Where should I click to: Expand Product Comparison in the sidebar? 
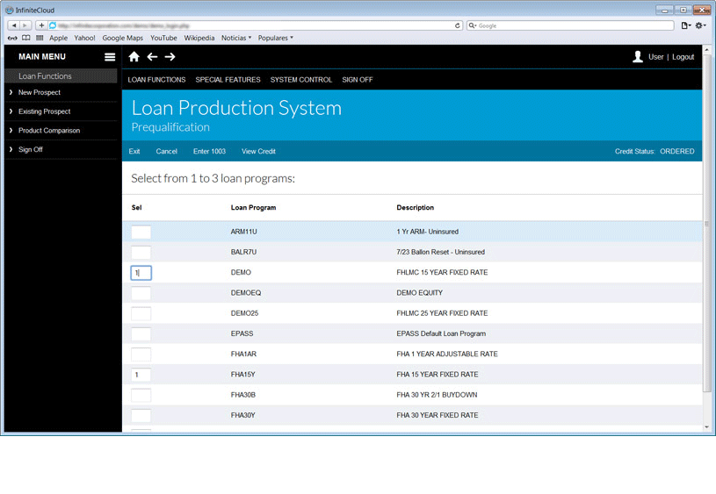48,131
